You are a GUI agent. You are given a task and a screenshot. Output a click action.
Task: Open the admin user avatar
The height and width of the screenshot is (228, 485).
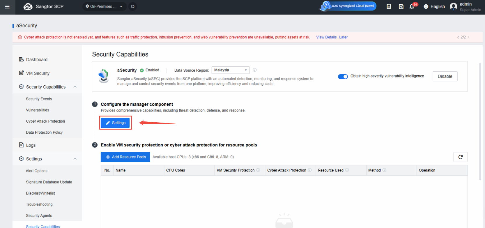coord(453,6)
